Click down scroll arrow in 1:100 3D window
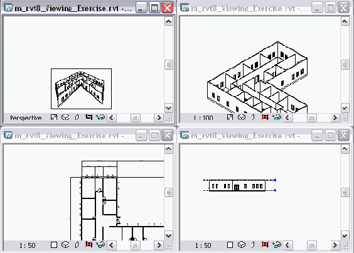Image resolution: width=354 pixels, height=253 pixels. coord(345,108)
